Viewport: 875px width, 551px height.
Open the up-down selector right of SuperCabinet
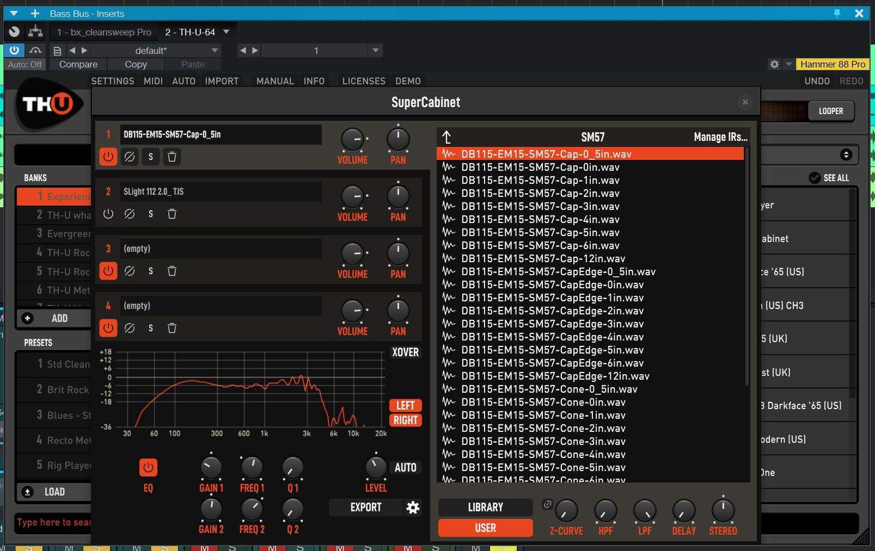pyautogui.click(x=846, y=154)
